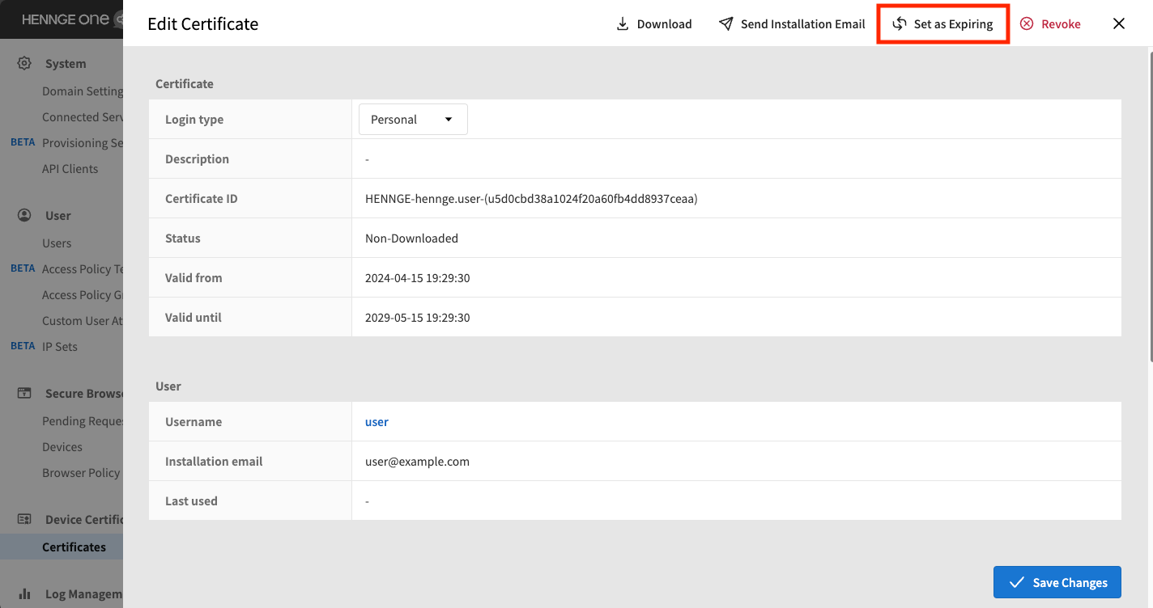Click the User section heading in sidebar
Viewport: 1153px width, 608px height.
(58, 216)
